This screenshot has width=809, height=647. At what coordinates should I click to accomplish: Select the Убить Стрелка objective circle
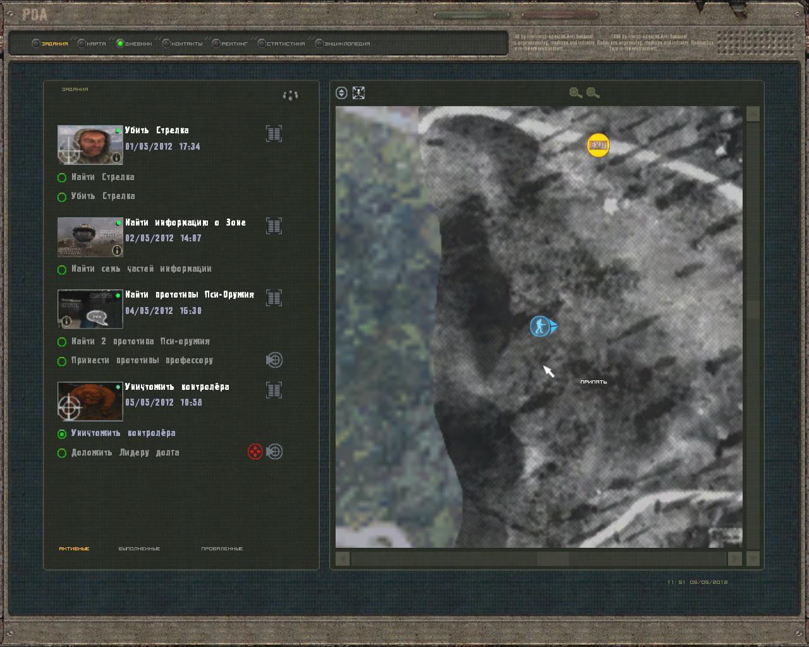[62, 197]
